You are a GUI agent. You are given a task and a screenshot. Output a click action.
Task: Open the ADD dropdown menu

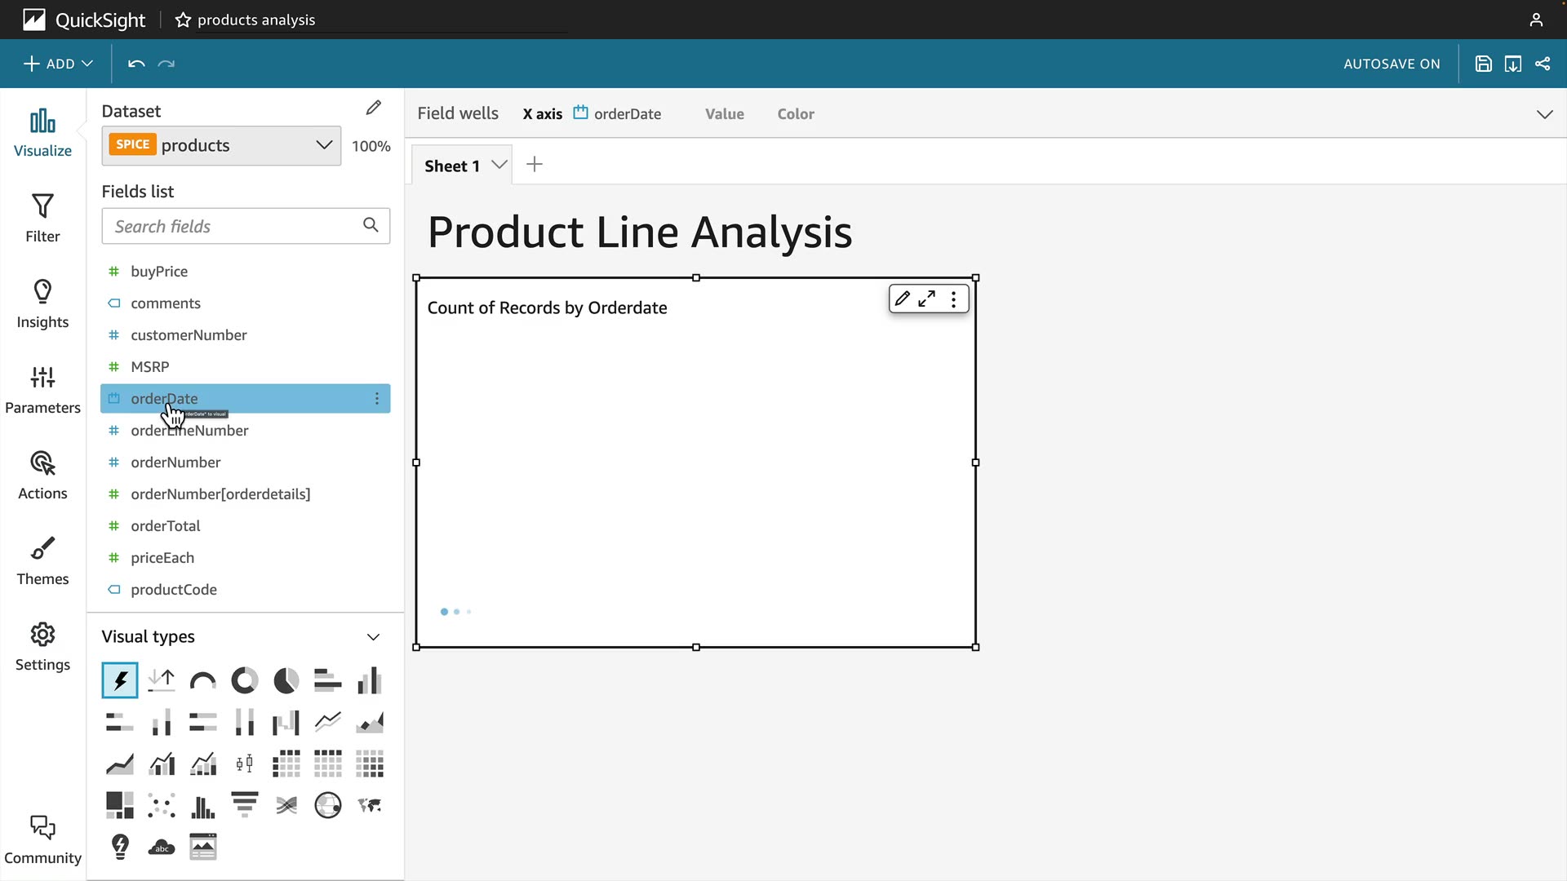click(x=58, y=64)
